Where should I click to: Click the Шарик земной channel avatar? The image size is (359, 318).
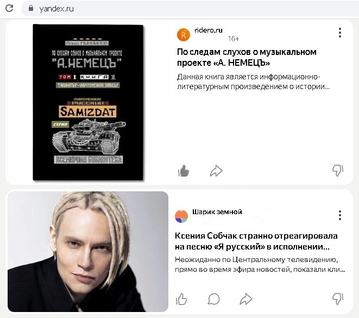[181, 216]
